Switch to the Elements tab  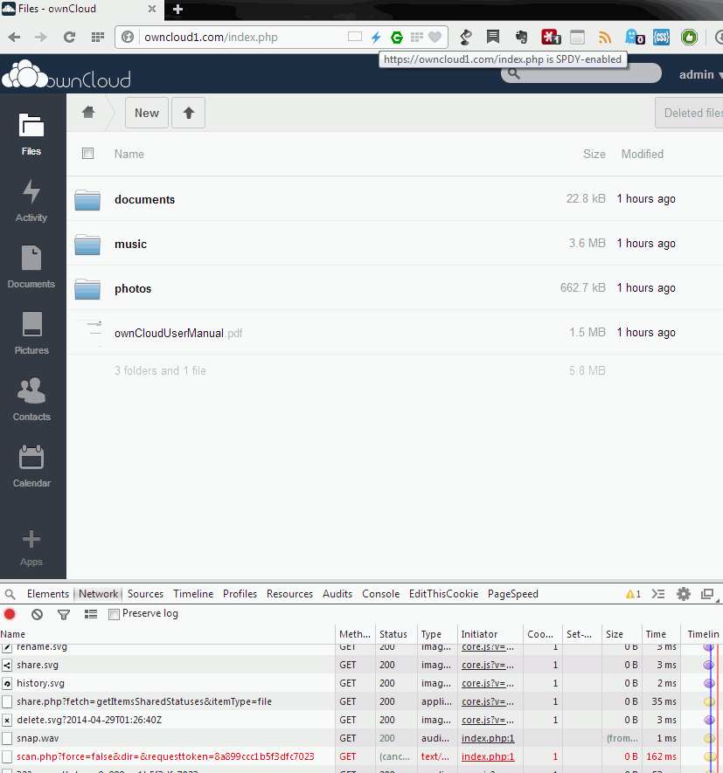(x=48, y=594)
